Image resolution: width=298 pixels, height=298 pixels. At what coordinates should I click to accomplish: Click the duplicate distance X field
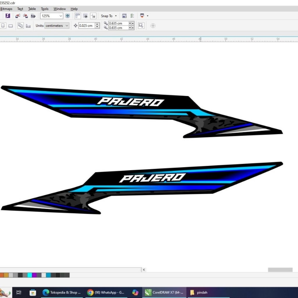[x=118, y=23]
